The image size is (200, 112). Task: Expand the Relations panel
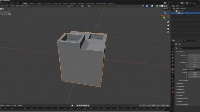(x=180, y=83)
